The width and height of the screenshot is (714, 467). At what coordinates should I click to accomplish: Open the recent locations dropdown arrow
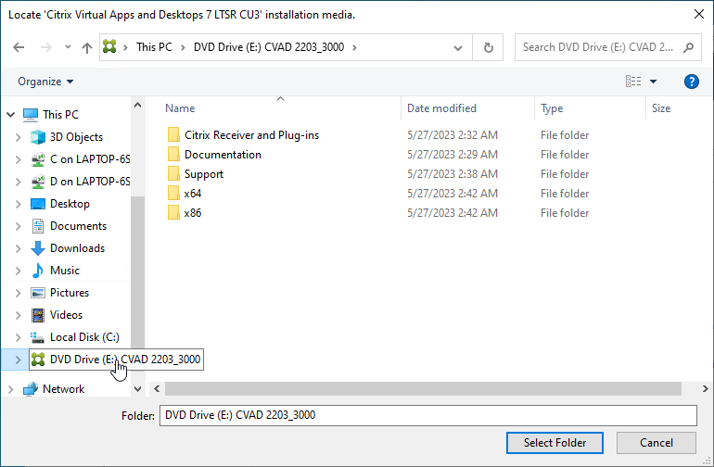coord(68,47)
